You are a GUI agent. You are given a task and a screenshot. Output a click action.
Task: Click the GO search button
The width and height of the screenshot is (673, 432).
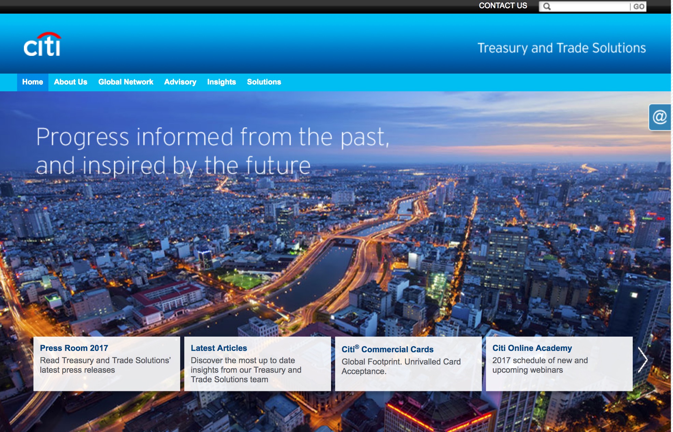[x=639, y=6]
